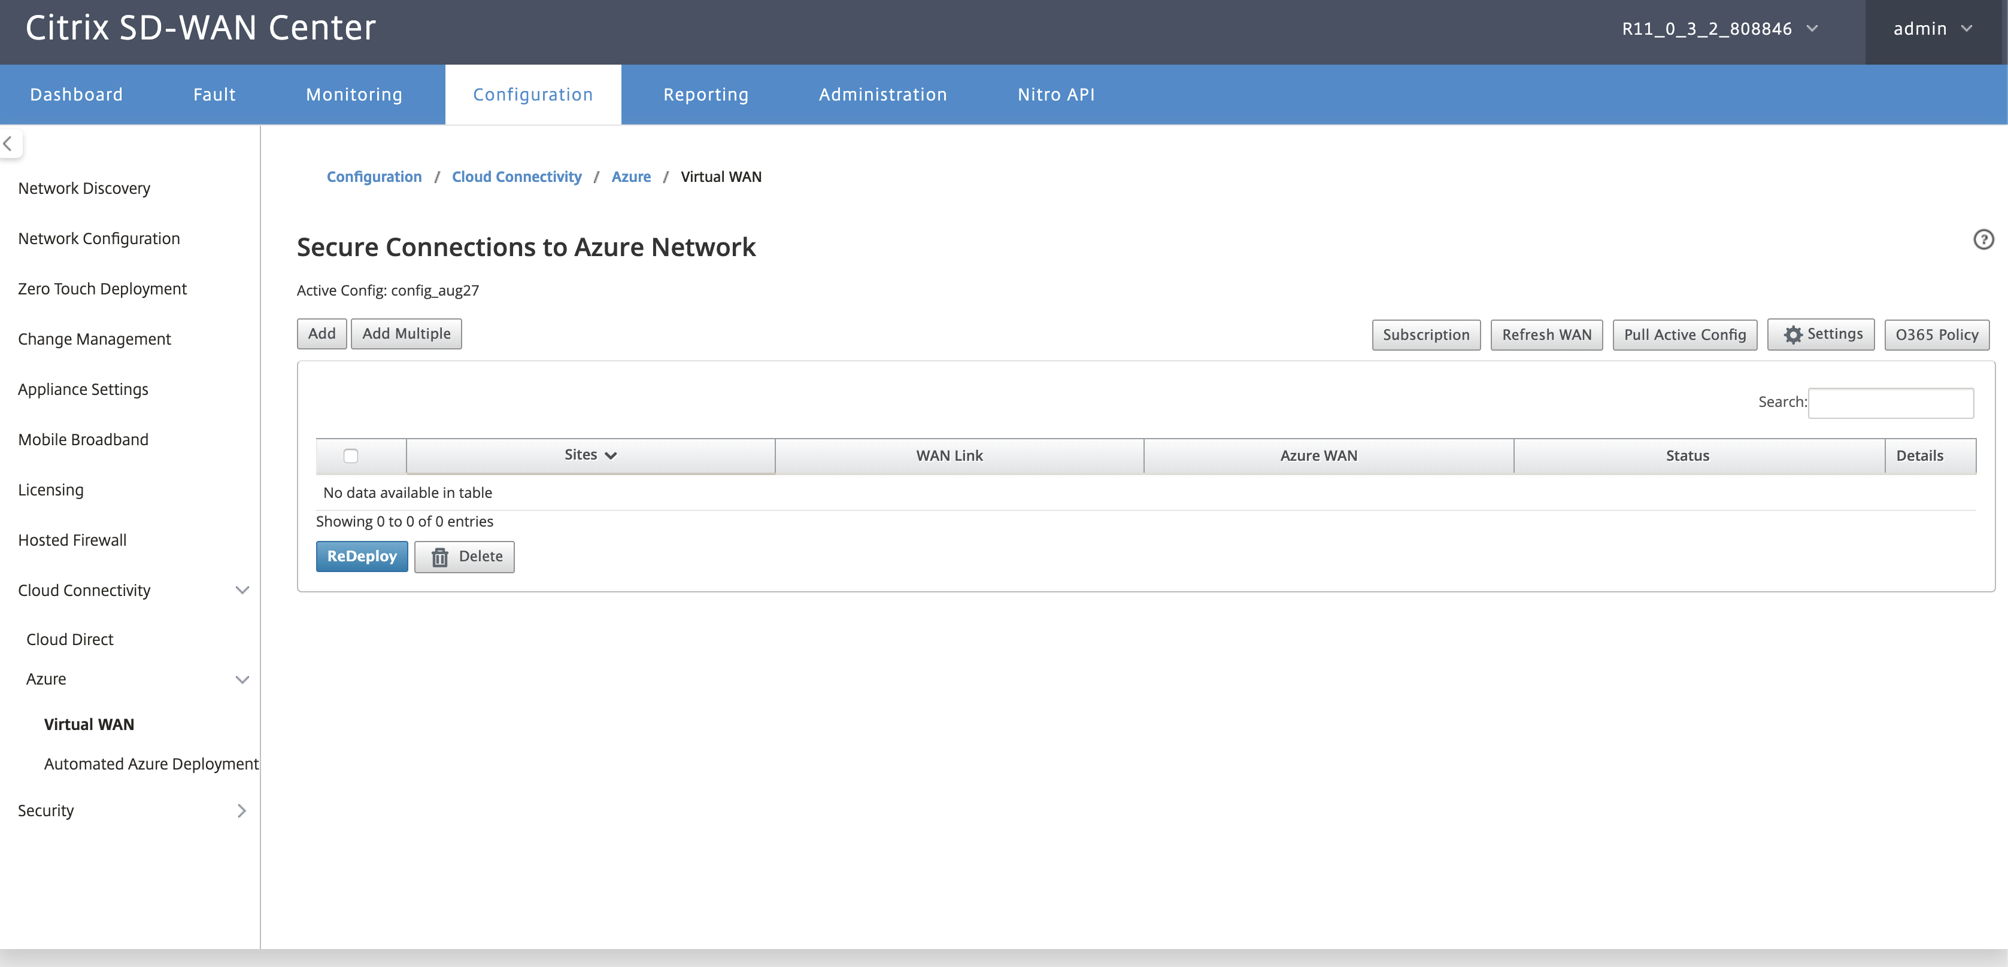Open Change Management in sidebar

[x=95, y=339]
